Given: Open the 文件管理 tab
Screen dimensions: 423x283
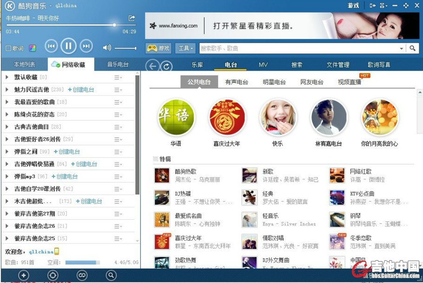Looking at the screenshot, I should [338, 65].
